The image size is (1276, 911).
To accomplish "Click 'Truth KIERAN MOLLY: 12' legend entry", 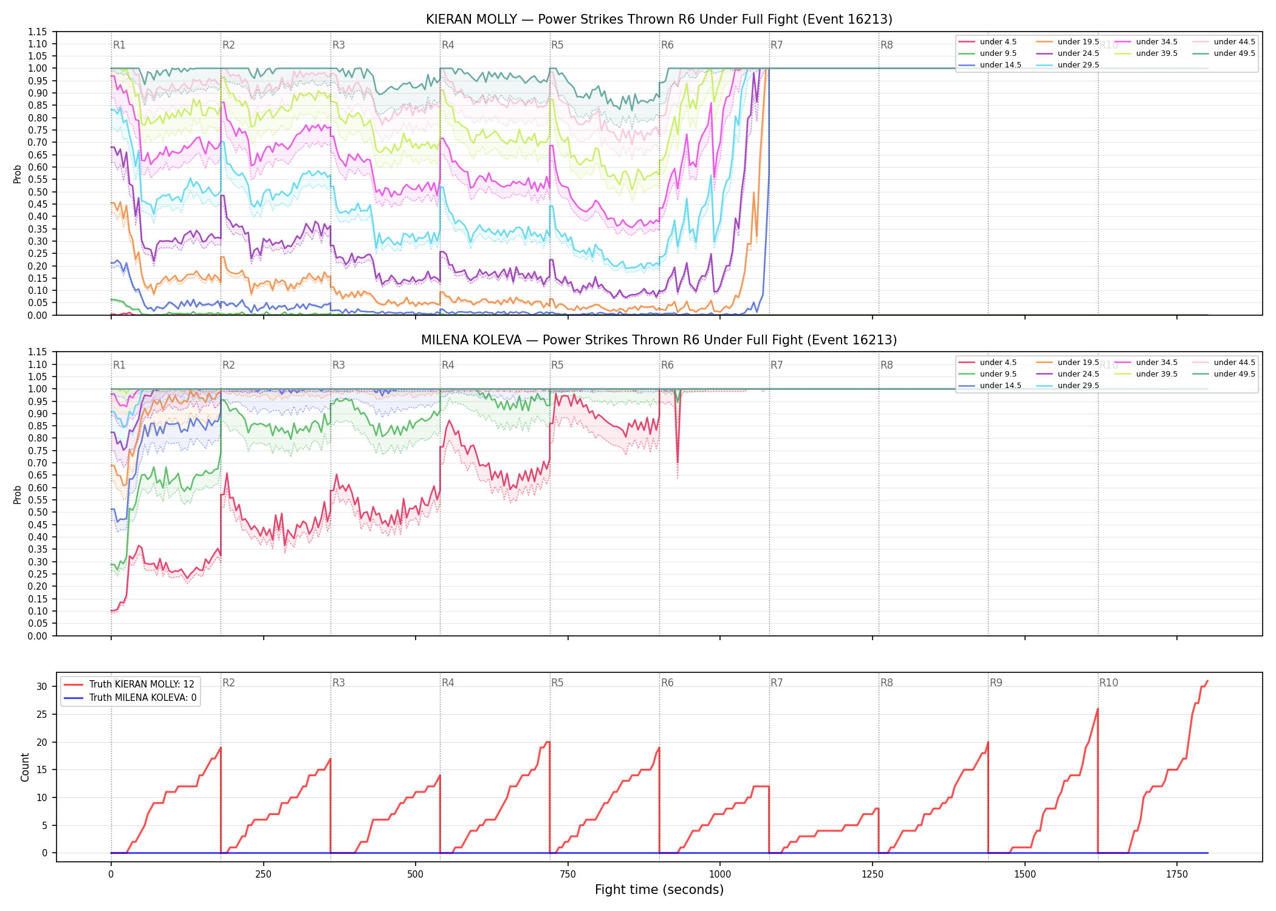I will click(129, 684).
